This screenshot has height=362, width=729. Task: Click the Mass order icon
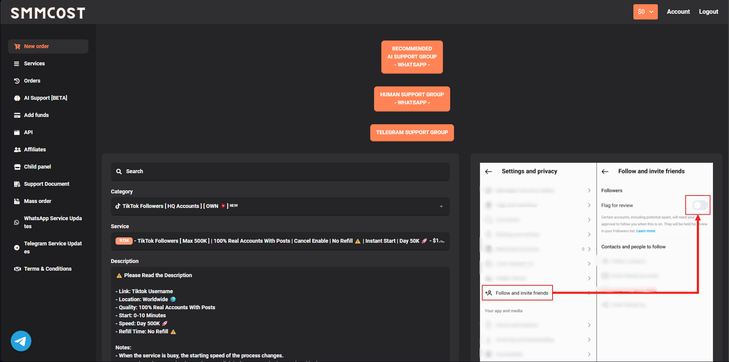click(x=17, y=201)
